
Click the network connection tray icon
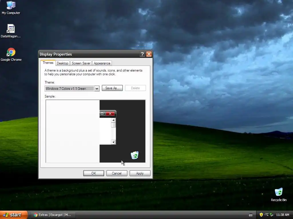(266, 215)
